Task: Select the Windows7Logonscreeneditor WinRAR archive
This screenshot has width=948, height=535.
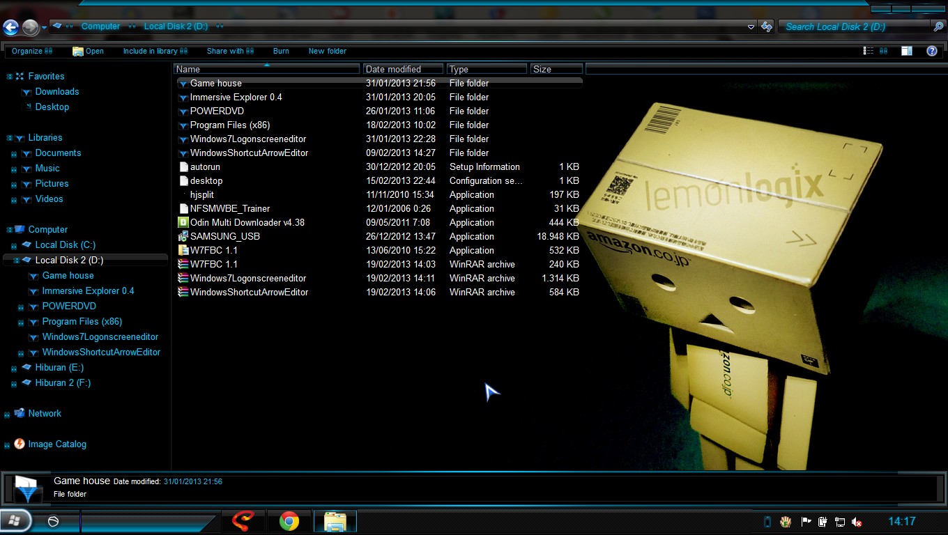Action: [x=247, y=278]
